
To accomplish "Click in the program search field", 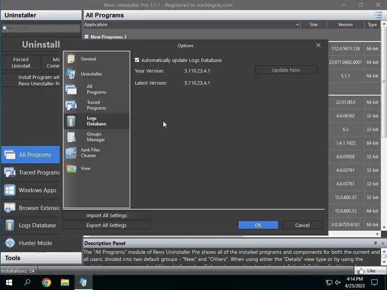I will 46,28.
